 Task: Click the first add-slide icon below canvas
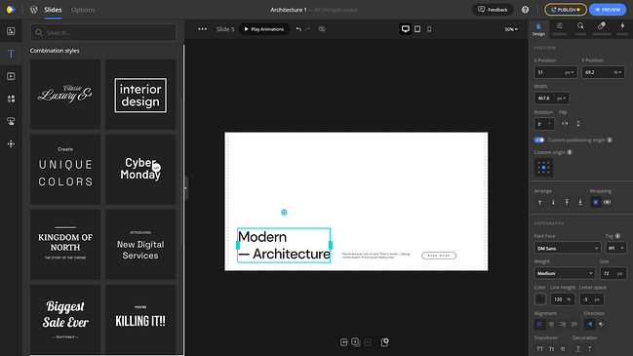343,342
